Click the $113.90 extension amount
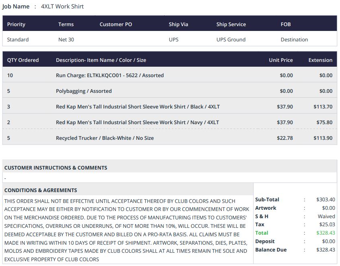340x266 pixels. (323, 138)
